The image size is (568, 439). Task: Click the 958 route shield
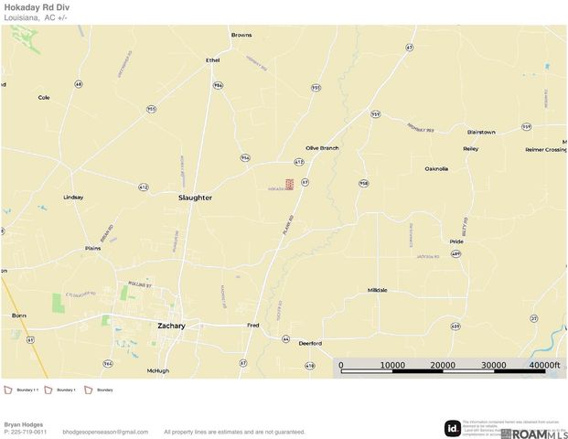click(x=364, y=183)
